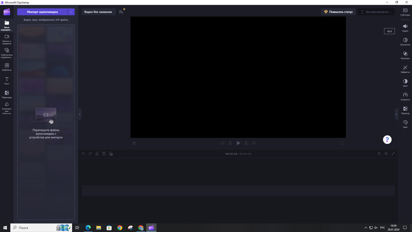The height and width of the screenshot is (232, 412).
Task: Open the Adjust colors half-circle icon
Action: (x=405, y=83)
